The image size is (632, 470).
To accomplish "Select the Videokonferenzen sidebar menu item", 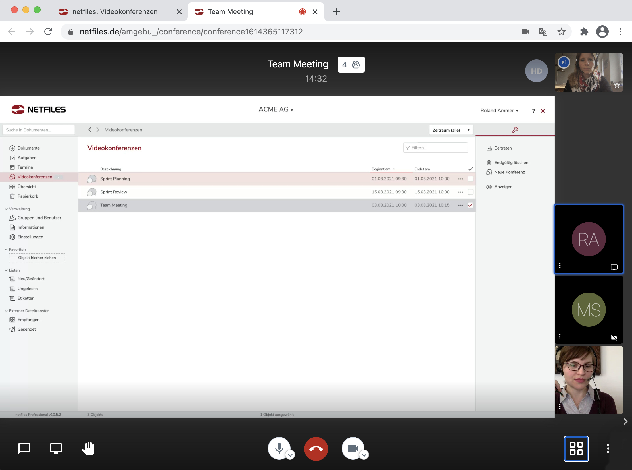I will pos(35,177).
